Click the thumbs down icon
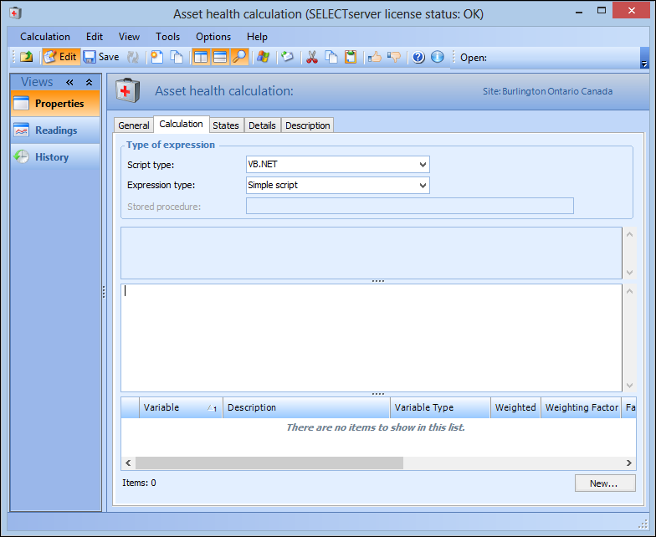Screen dimensions: 656x537 394,57
